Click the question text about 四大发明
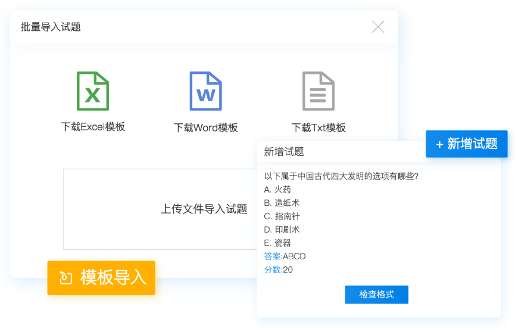This screenshot has height=332, width=518. pyautogui.click(x=342, y=176)
